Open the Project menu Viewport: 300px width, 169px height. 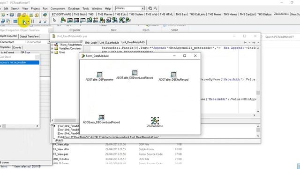coord(36,8)
